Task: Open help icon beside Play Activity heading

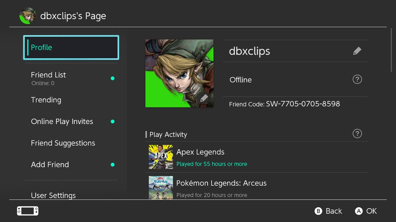Action: point(357,134)
